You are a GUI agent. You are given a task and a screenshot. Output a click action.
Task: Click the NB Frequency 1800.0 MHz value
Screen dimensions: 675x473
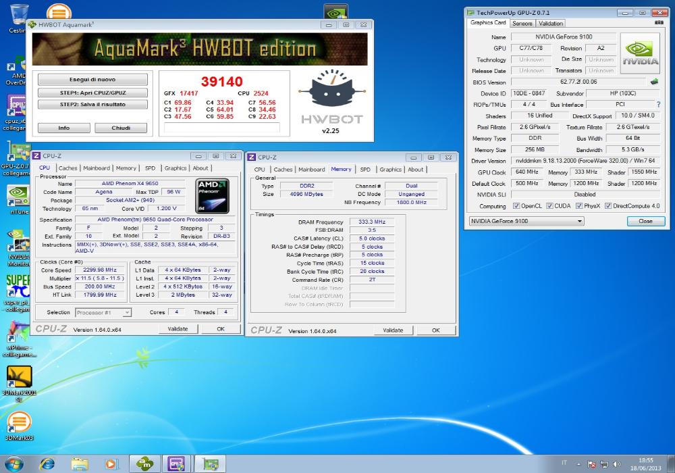[x=412, y=202]
